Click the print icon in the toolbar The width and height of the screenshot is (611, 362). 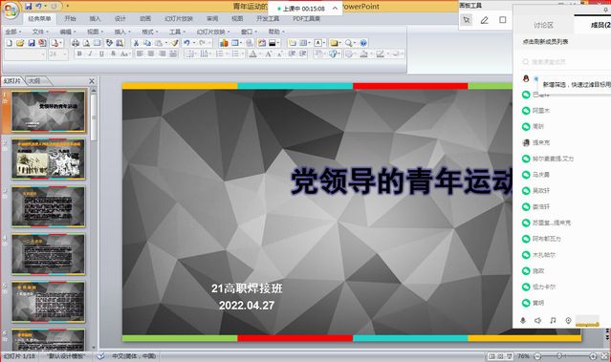coord(76,43)
